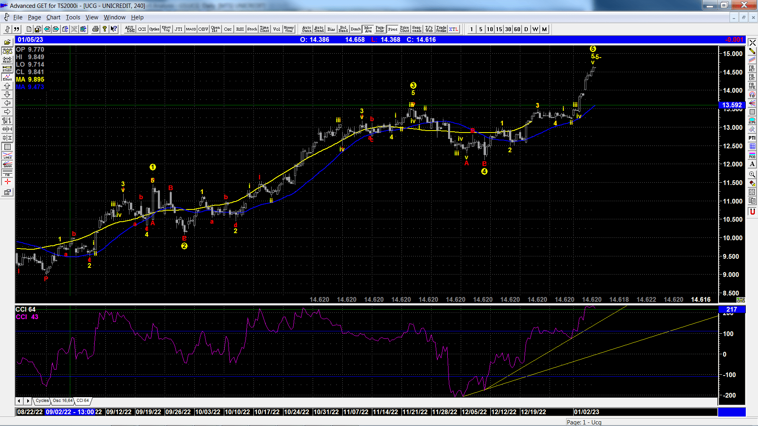
Task: Click the MA 9.895 yellow moving average label
Action: click(30, 79)
